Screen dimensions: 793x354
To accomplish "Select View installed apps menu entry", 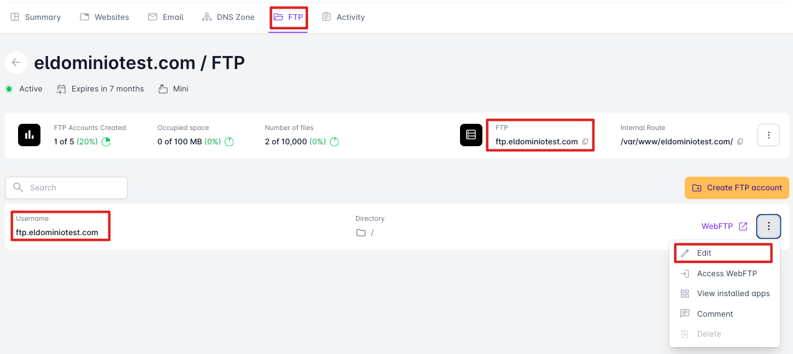I will point(733,294).
